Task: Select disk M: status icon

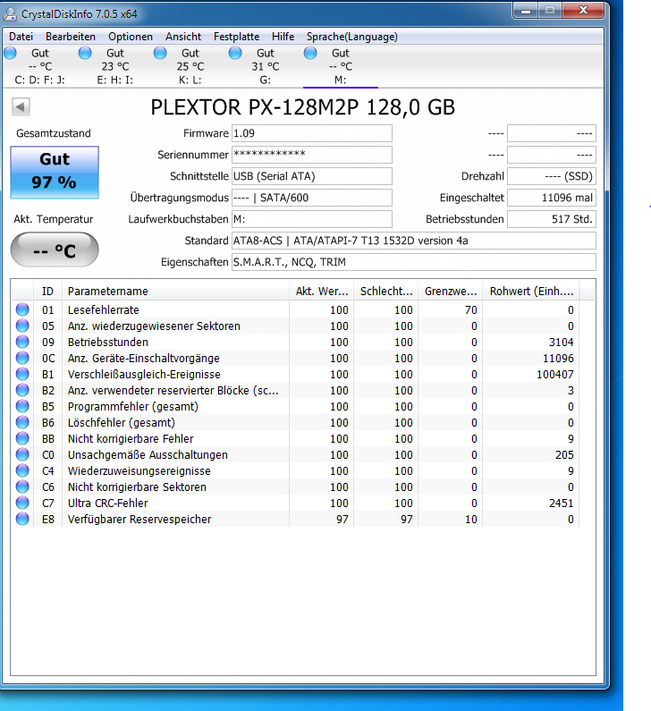Action: (310, 53)
